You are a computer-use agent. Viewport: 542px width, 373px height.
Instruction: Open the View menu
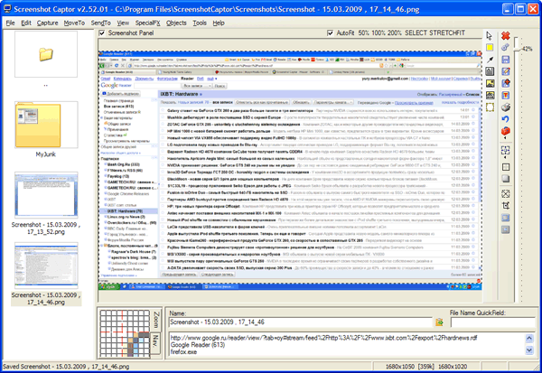[x=123, y=23]
